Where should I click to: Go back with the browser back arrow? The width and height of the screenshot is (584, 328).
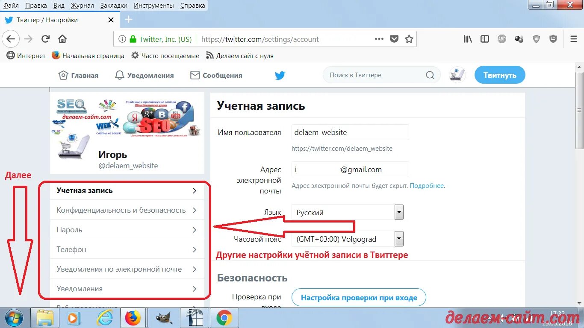coord(11,39)
